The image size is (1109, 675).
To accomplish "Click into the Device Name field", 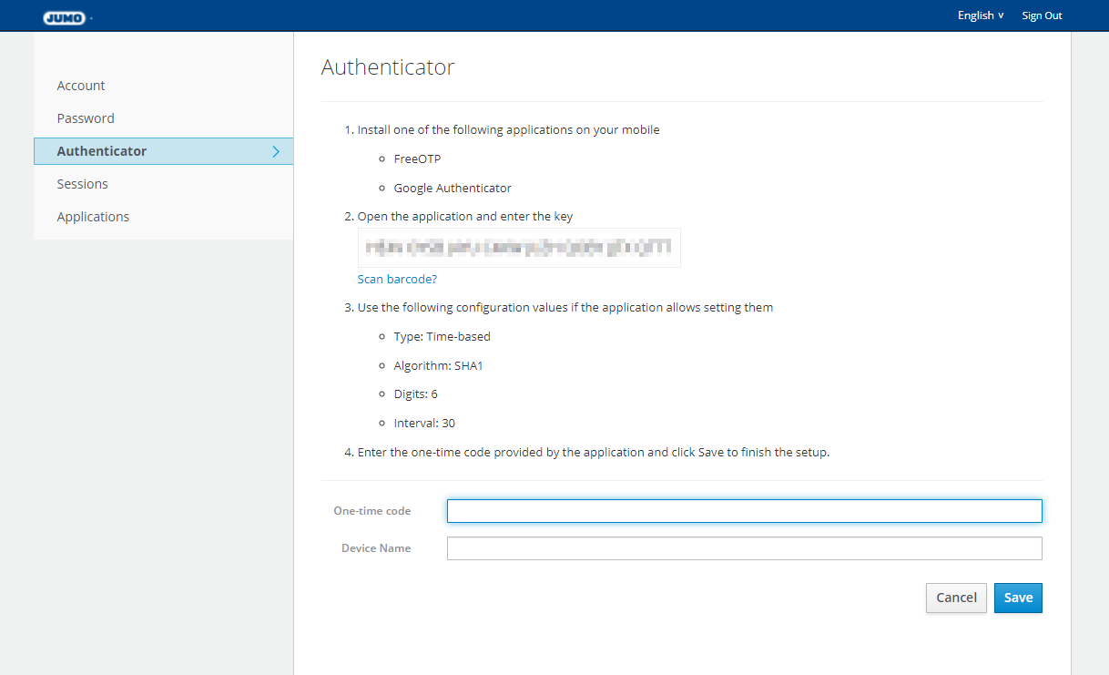I will click(744, 548).
